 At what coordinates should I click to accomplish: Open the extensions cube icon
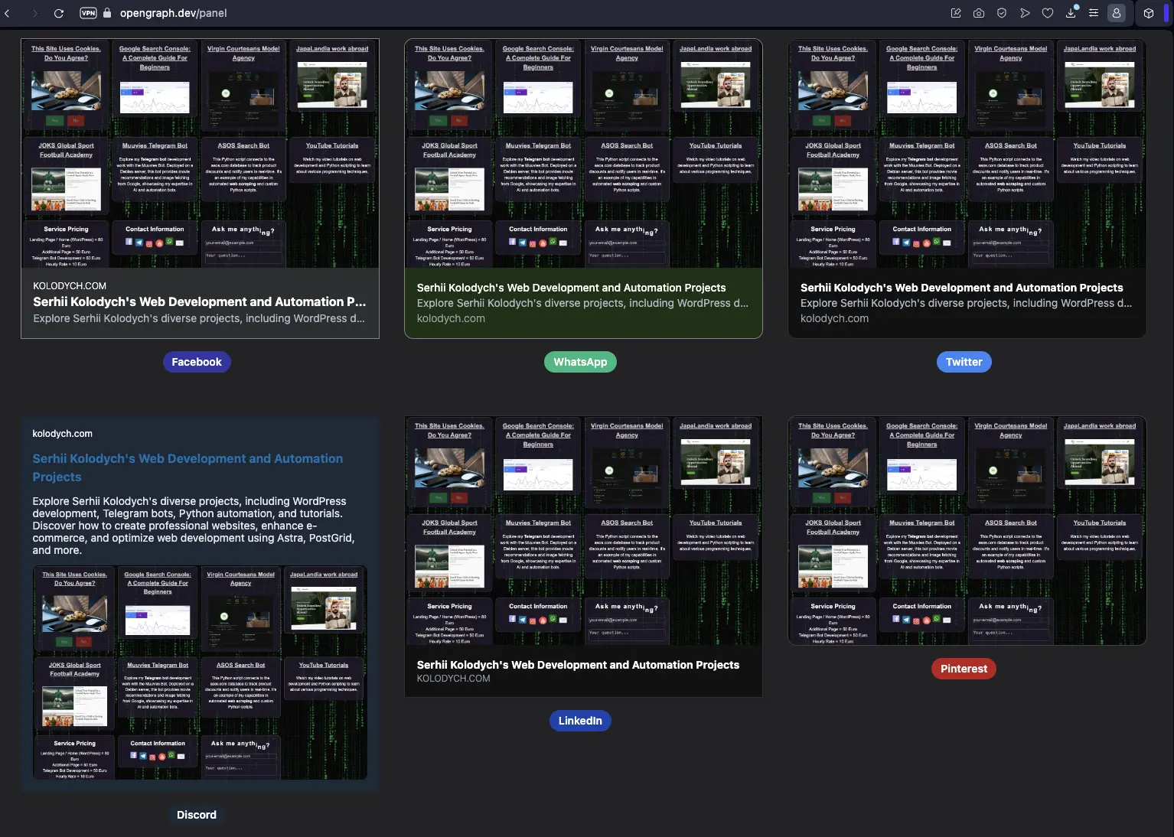(x=1148, y=13)
